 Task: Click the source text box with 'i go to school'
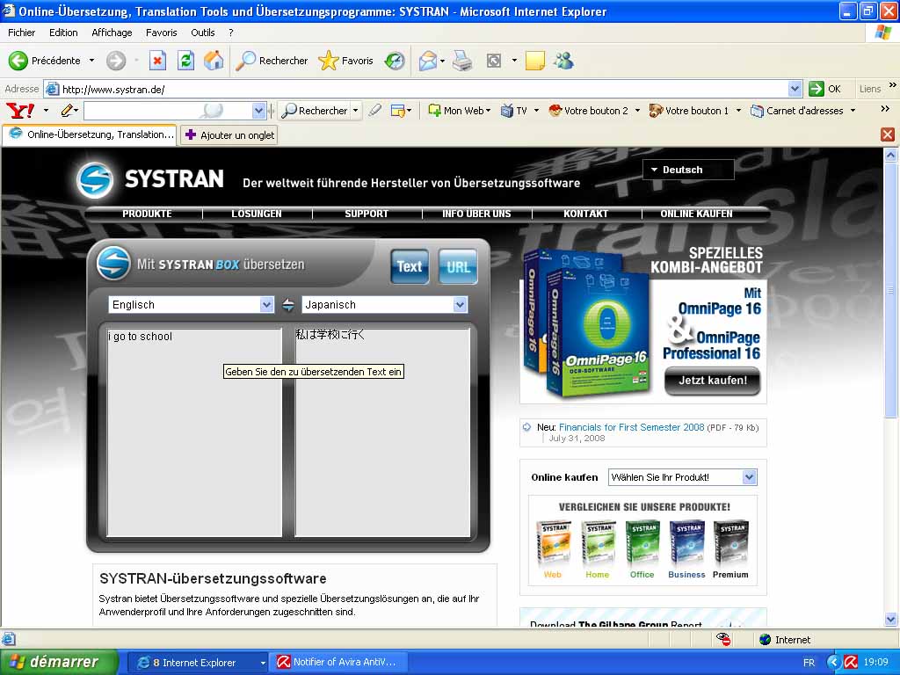[x=194, y=432]
